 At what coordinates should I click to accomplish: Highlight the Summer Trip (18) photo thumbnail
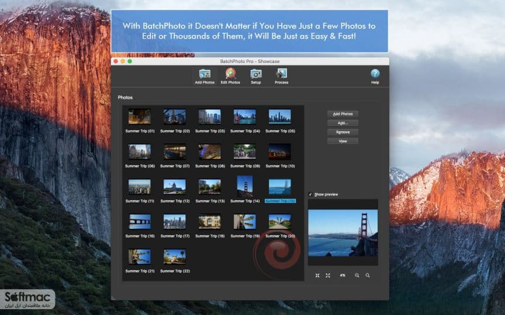tap(210, 222)
